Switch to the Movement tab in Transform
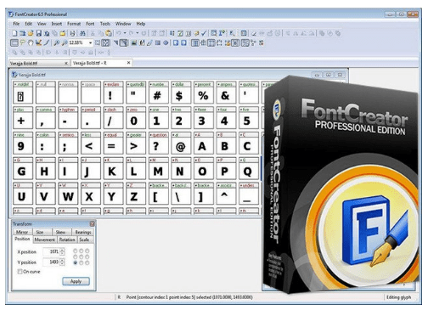Screen dimensions: 428x310 pos(45,240)
